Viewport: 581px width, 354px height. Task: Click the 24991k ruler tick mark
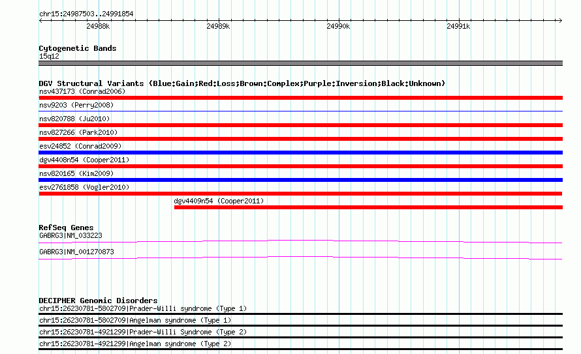click(459, 20)
